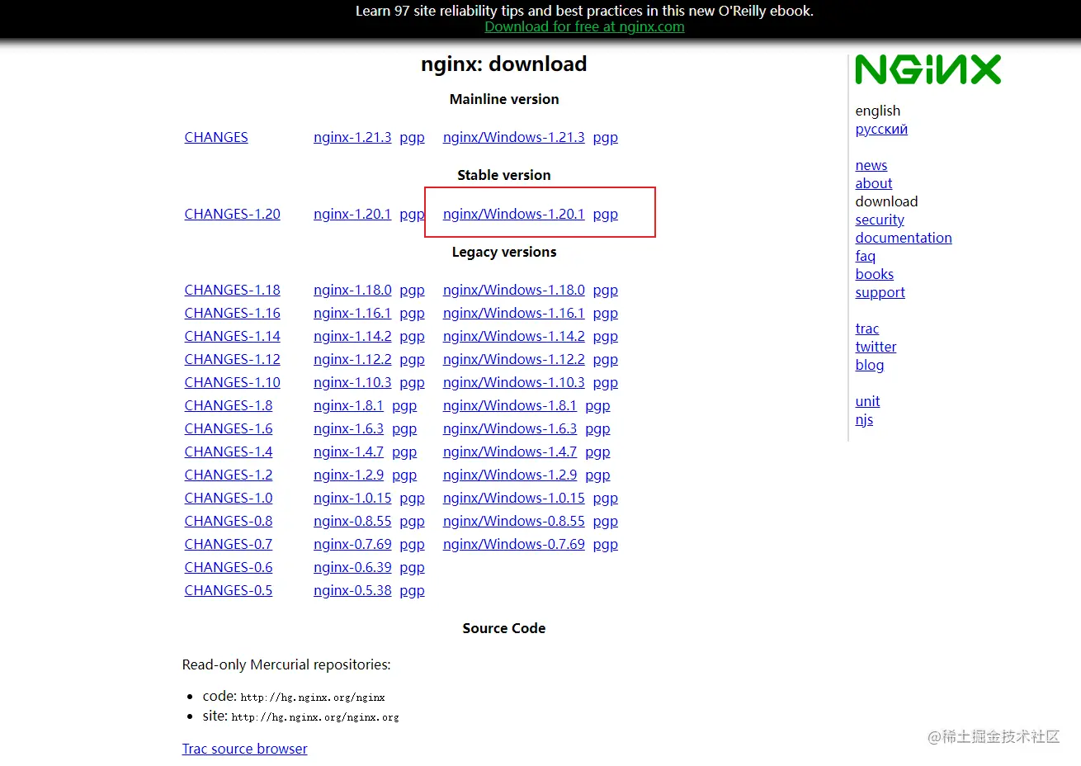Open the twitter link
1081x766 pixels.
876,347
